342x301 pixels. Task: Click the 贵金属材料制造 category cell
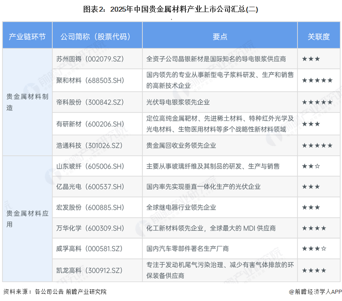27,102
